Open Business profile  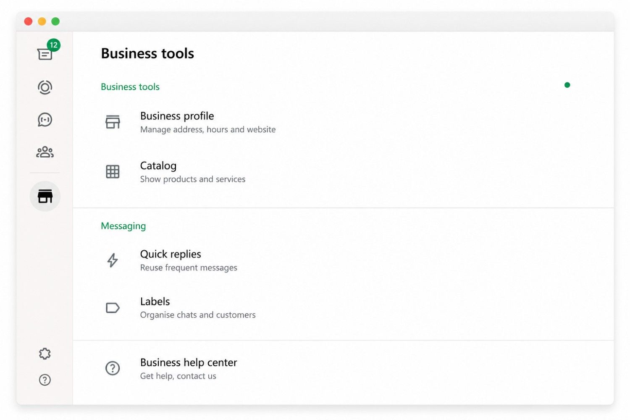tap(343, 122)
